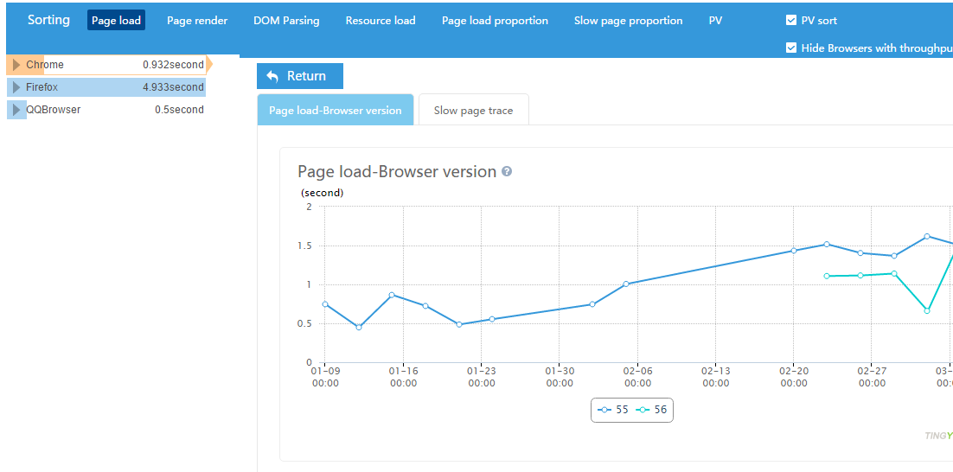Sort by Page render
The height and width of the screenshot is (472, 953).
197,21
